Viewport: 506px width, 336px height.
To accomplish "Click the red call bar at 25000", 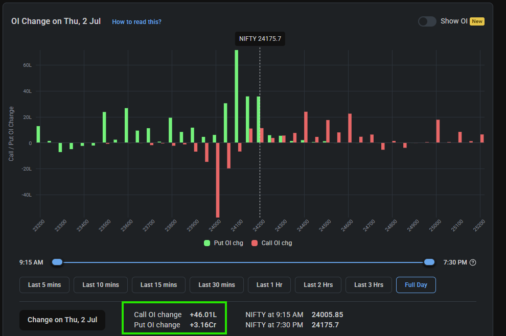I will [438, 131].
